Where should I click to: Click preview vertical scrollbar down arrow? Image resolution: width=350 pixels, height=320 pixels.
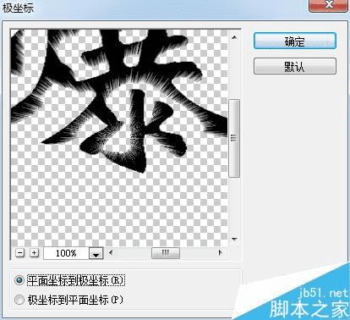[x=234, y=240]
